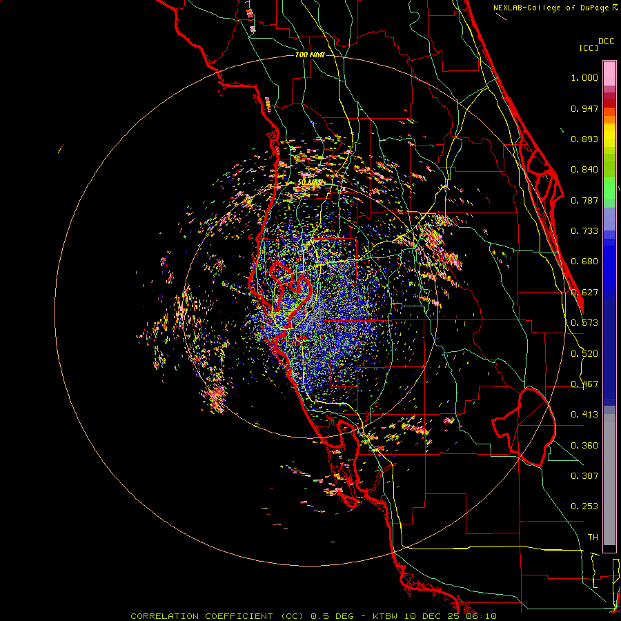Click the NEXLAB-College of DuPage label
Screen dimensions: 621x621
[555, 8]
